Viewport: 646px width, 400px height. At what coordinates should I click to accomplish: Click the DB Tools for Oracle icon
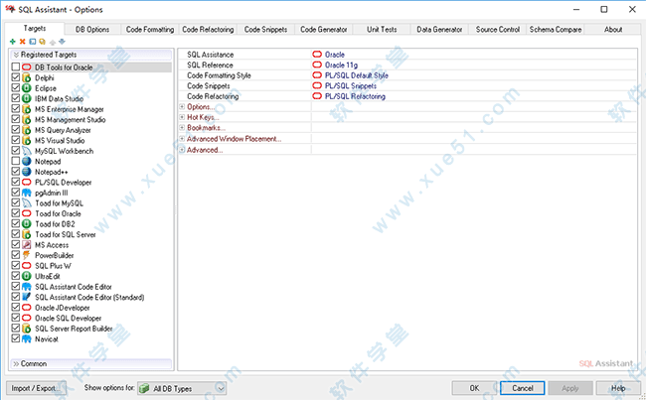[27, 67]
